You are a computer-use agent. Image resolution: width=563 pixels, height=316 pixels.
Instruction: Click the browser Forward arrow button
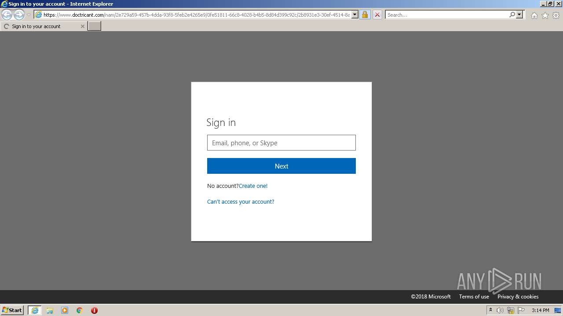click(19, 15)
